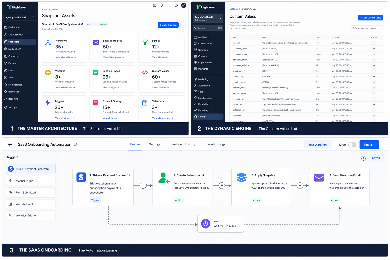This screenshot has width=390, height=260.
Task: Open workflow version history clock icon
Action: pos(363,158)
